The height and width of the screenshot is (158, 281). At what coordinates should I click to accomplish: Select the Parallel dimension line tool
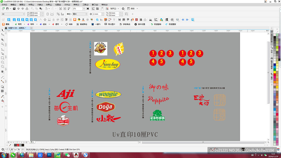point(2,77)
